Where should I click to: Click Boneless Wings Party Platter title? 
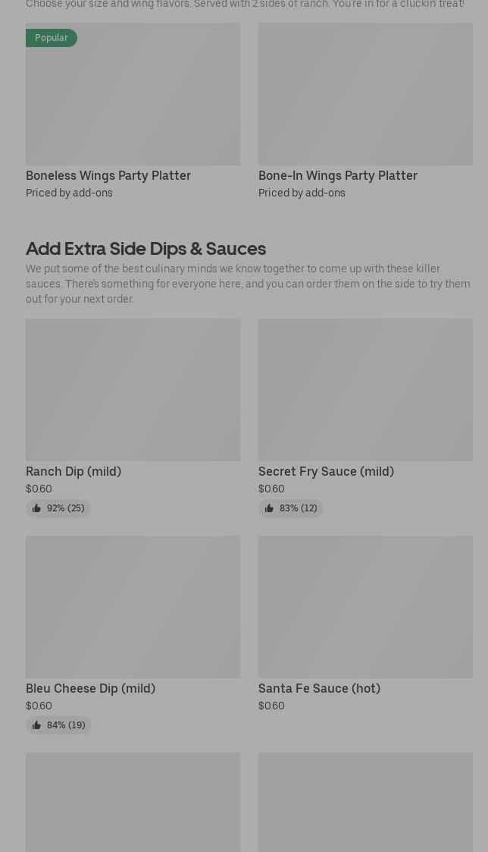point(108,175)
